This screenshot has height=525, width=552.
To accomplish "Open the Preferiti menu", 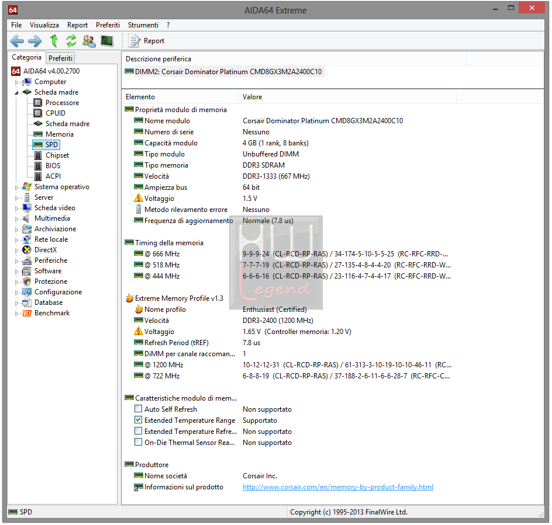I will coord(108,25).
